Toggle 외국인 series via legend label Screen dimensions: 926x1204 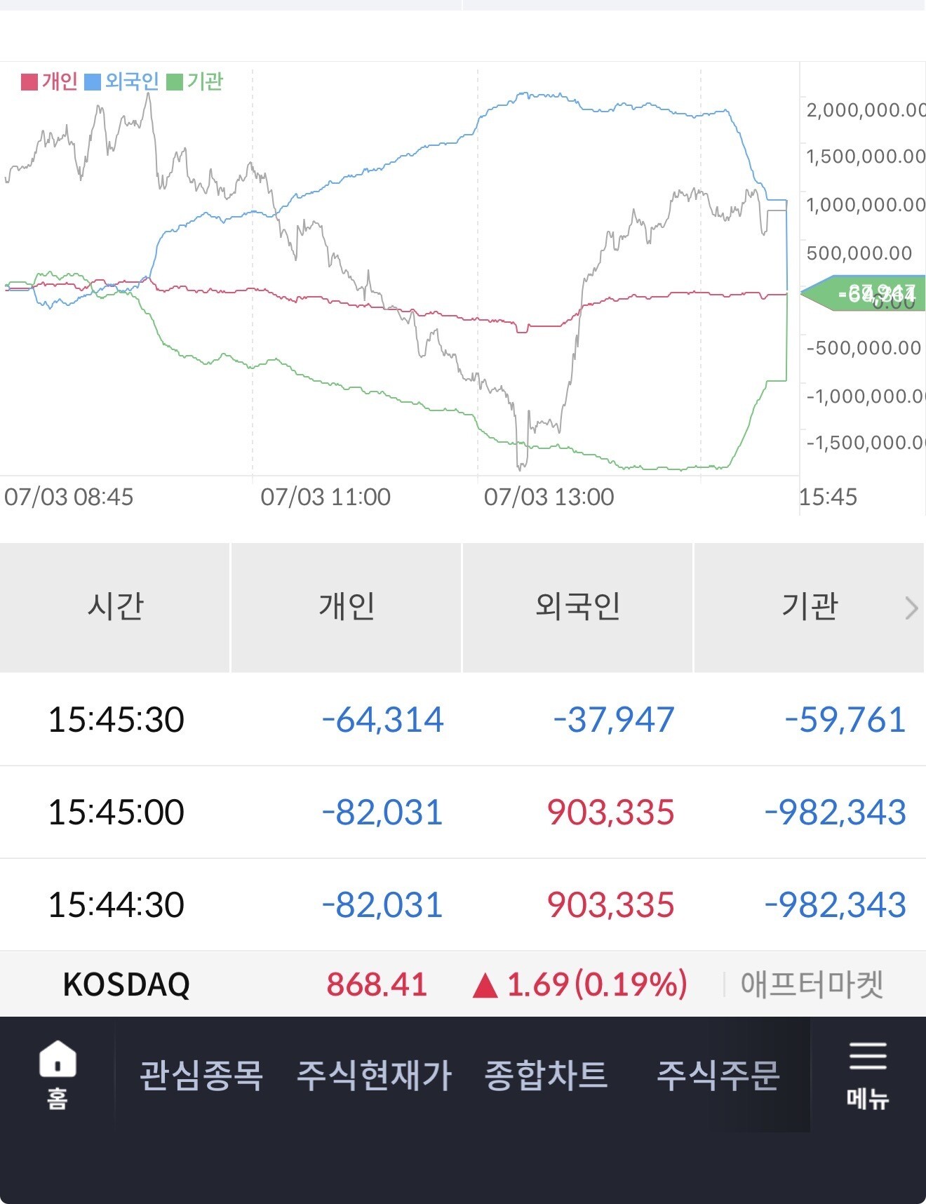pos(132,81)
